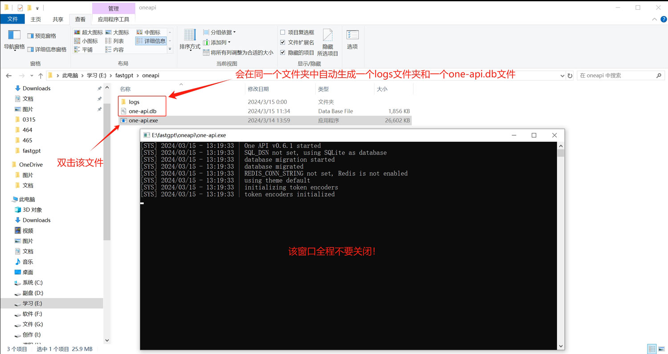Open the Navigation pane button

(14, 40)
